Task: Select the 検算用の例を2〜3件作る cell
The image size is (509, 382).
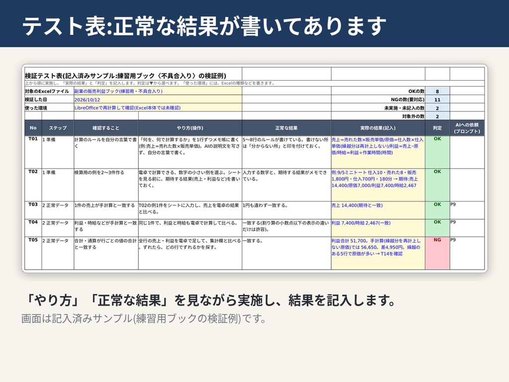Action: (106, 185)
